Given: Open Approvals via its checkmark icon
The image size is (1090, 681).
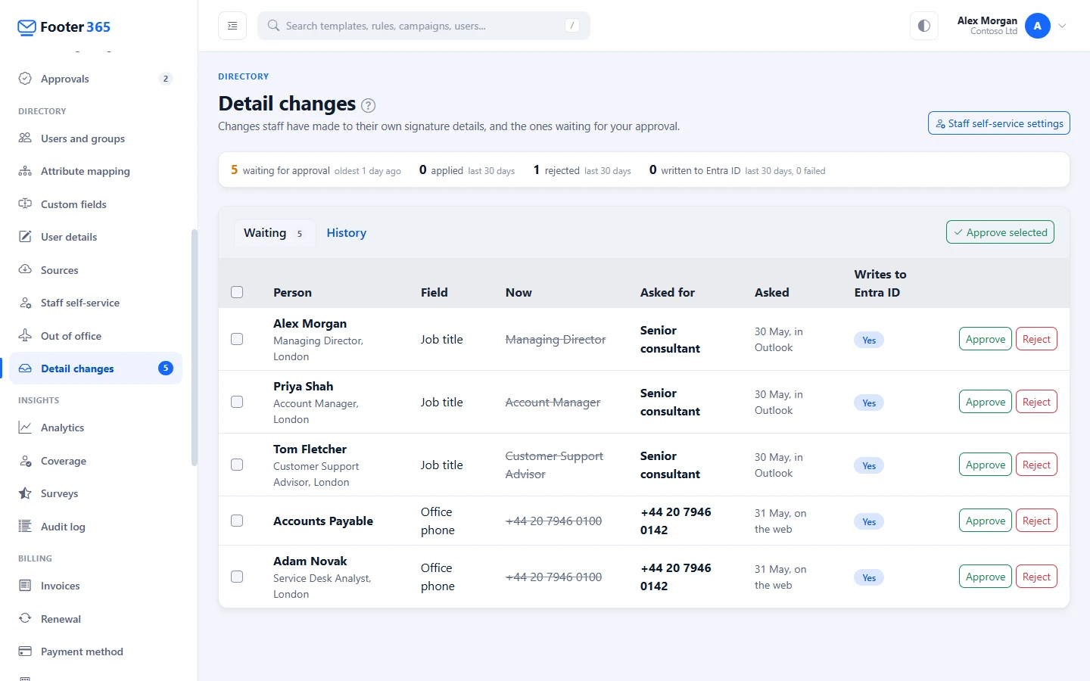Looking at the screenshot, I should [x=25, y=79].
